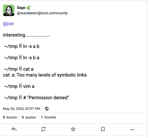Click the 'vim a' command line
This screenshot has height=138, width=150.
pos(19,86)
